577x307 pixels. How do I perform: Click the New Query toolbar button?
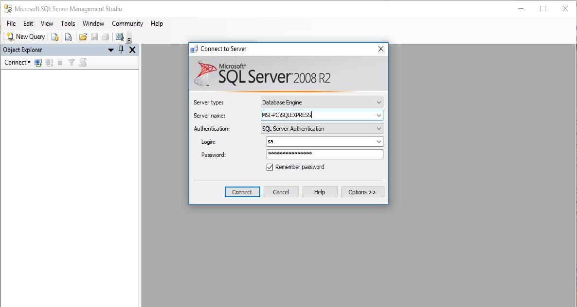(26, 37)
